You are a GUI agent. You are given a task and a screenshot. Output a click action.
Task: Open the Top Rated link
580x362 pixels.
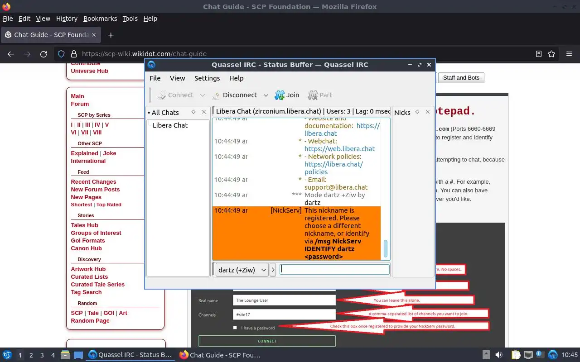pos(109,205)
